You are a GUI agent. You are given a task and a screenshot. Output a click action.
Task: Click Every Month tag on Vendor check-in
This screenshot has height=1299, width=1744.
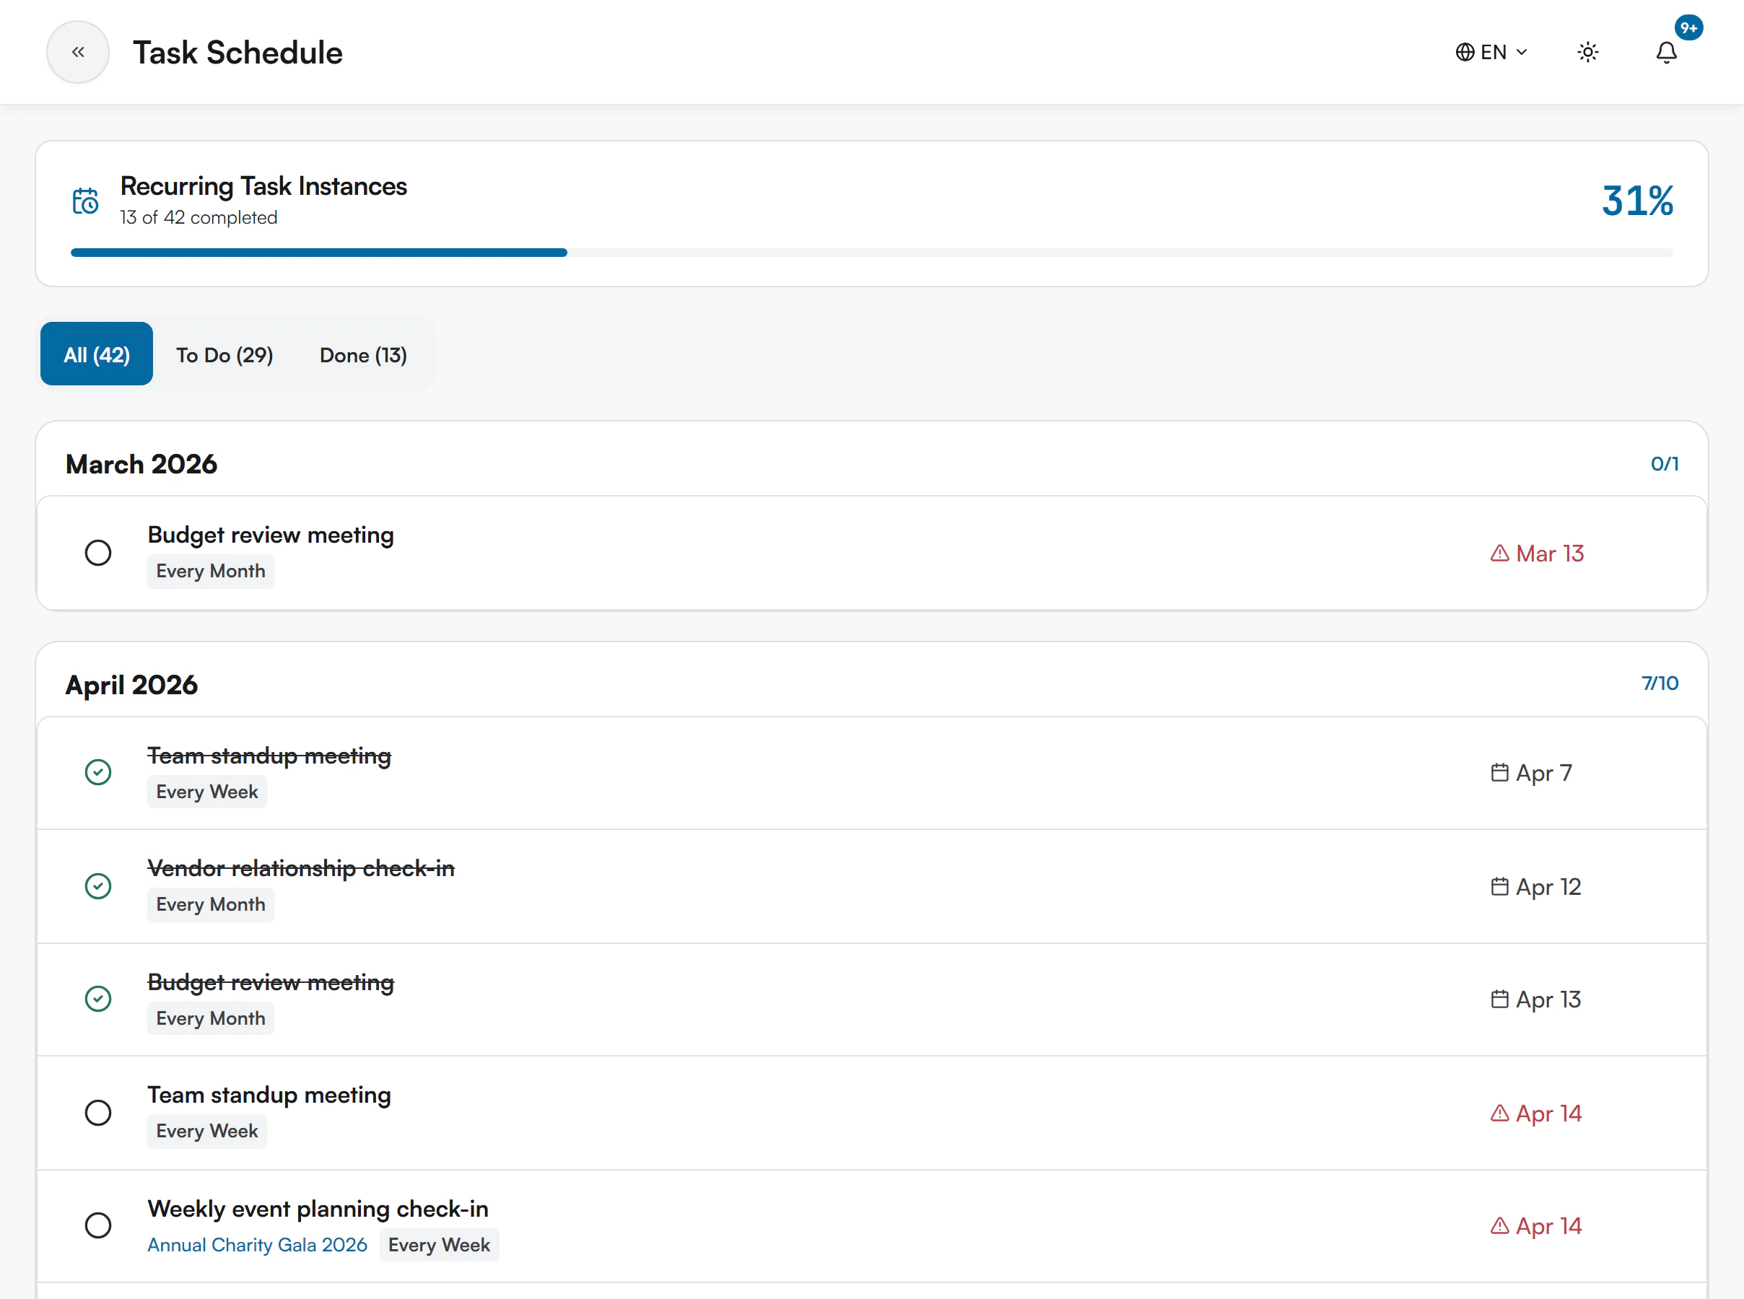pos(211,904)
